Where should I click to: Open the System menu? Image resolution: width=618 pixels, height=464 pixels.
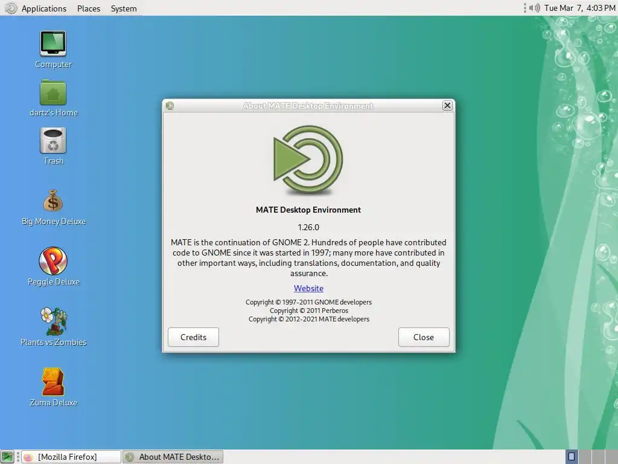124,8
